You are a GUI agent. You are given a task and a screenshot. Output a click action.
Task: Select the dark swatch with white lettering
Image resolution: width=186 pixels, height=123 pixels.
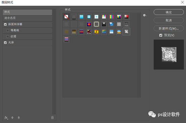coord(126,24)
